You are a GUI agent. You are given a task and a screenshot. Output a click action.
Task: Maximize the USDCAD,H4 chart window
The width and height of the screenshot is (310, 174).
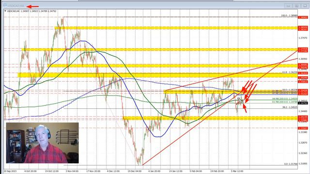[x=296, y=6]
